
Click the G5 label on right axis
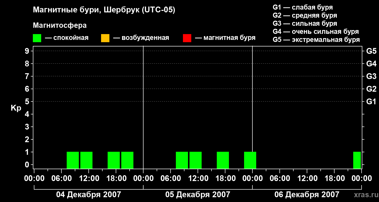tap(371, 51)
